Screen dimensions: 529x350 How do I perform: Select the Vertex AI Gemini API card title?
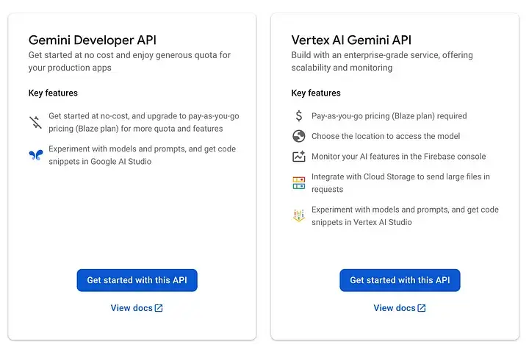351,40
